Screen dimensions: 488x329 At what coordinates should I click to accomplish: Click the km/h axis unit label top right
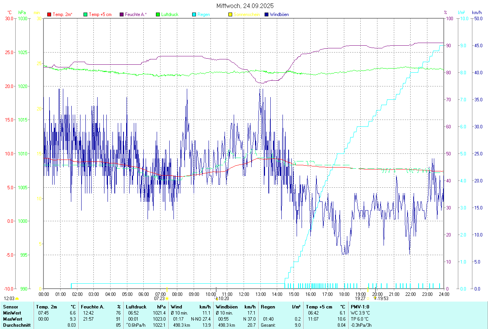pos(477,12)
